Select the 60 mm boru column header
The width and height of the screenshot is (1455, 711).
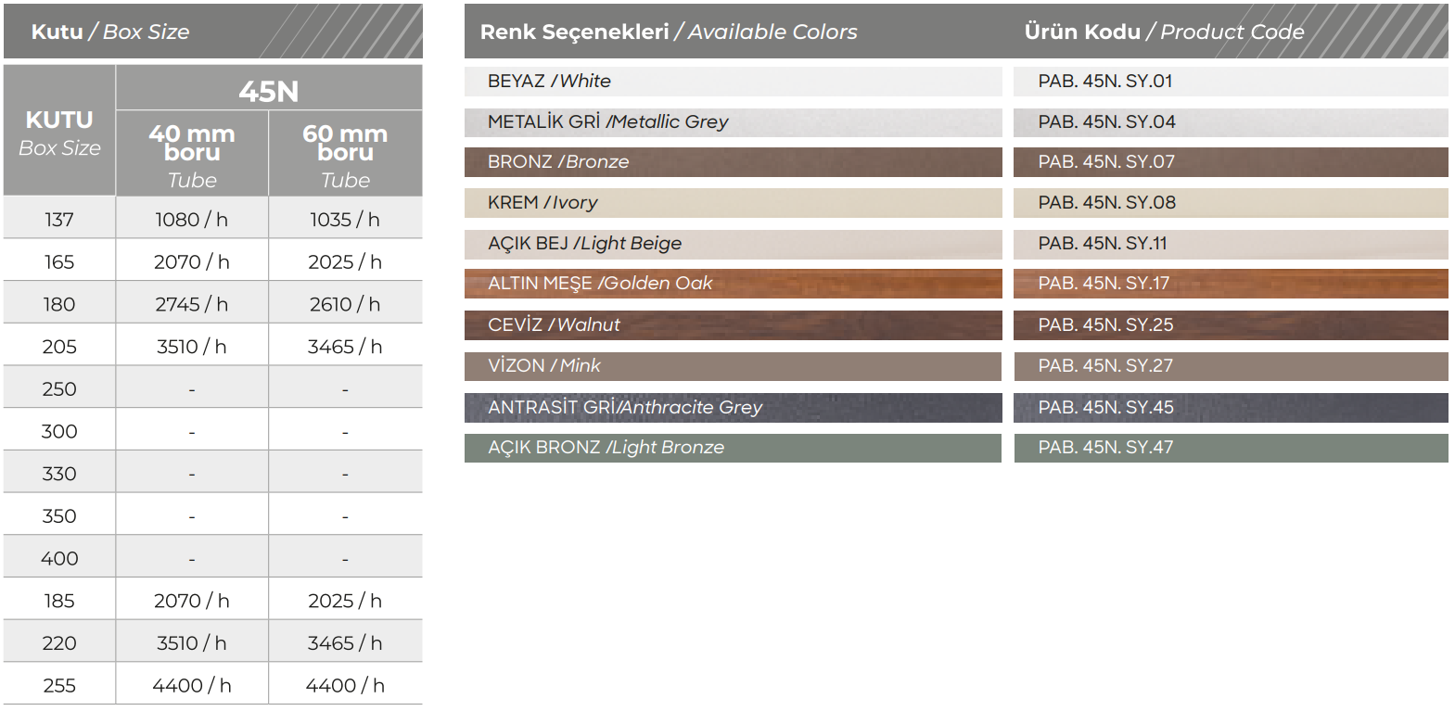[345, 155]
